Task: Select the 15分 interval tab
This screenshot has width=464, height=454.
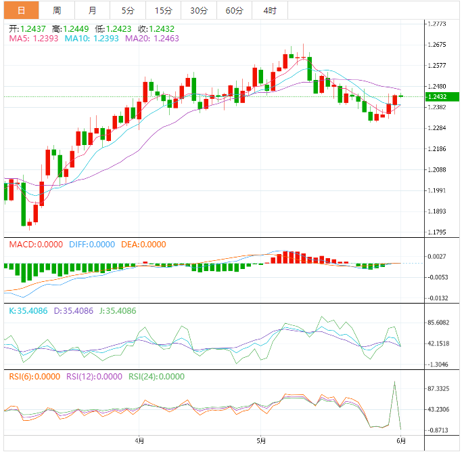Action: click(x=163, y=10)
